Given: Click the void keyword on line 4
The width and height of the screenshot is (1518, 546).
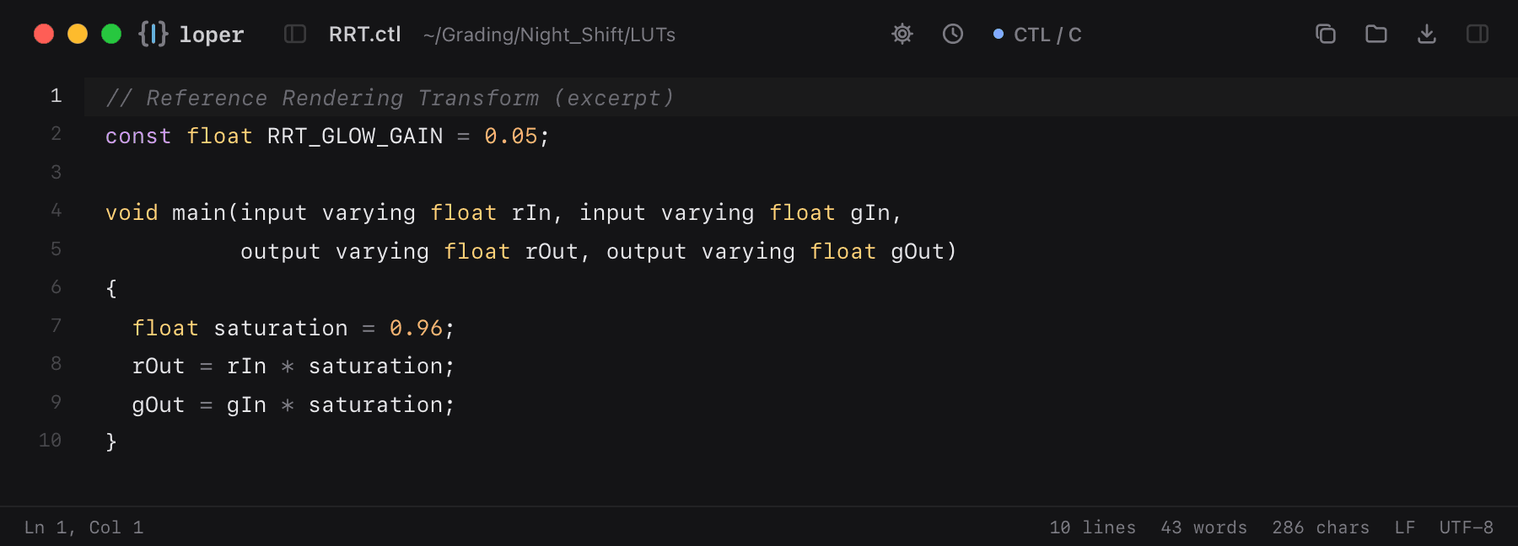Looking at the screenshot, I should 132,212.
